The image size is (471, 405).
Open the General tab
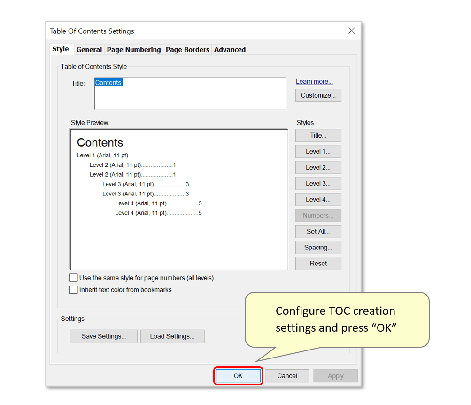[x=89, y=50]
